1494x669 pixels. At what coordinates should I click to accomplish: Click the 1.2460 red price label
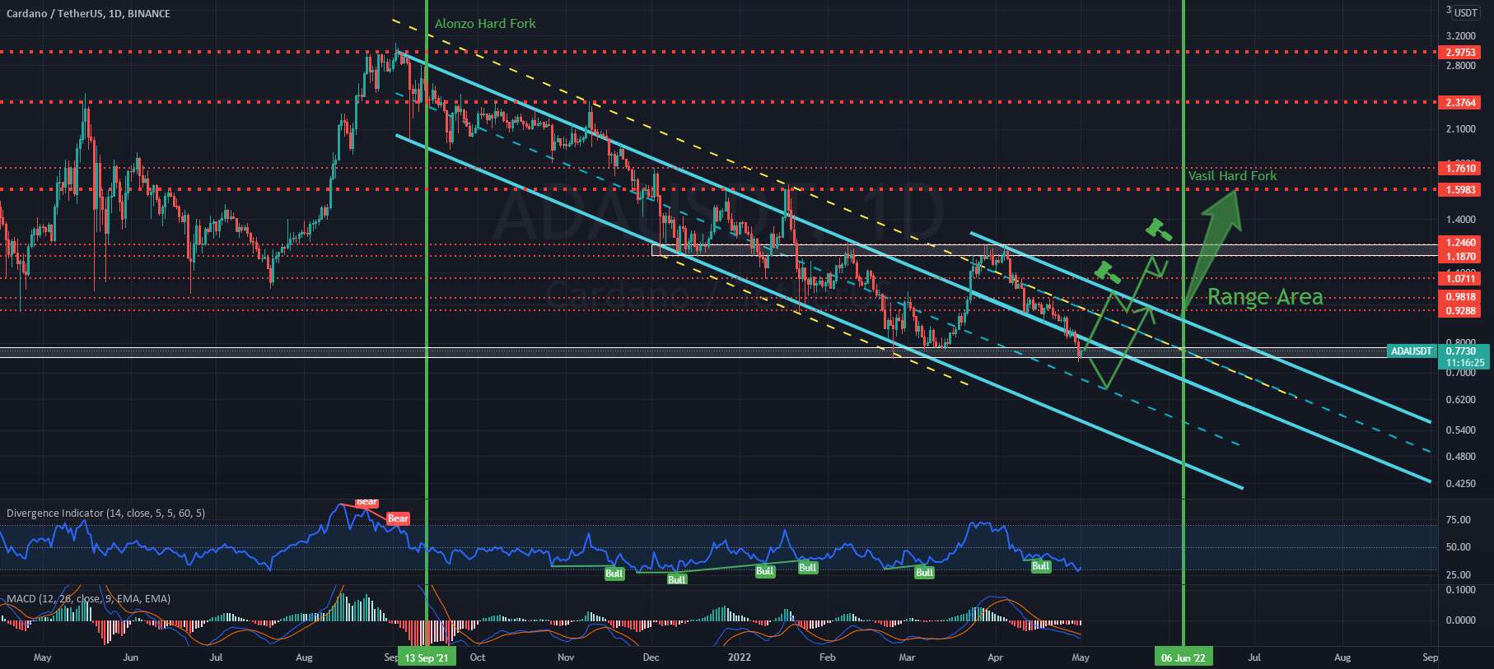[1461, 243]
